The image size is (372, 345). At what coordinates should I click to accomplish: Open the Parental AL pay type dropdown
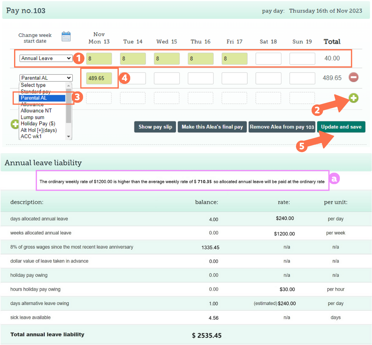[46, 78]
